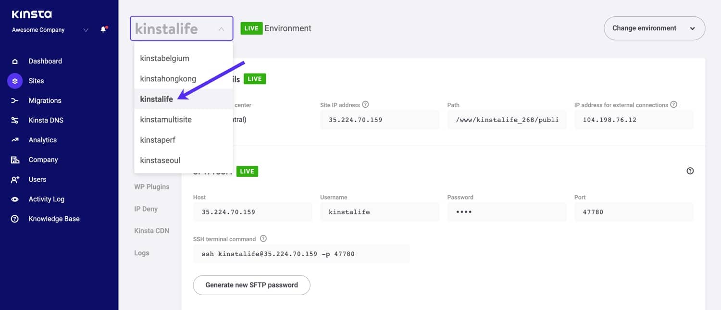Open the Site IP address help tooltip
This screenshot has height=310, width=721.
click(x=365, y=104)
